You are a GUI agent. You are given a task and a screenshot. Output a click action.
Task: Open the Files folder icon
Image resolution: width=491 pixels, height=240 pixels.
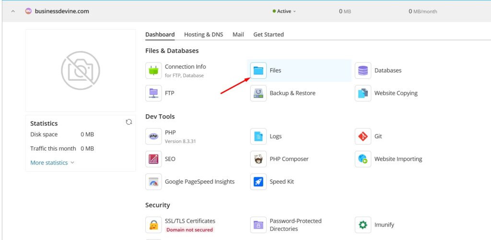coord(258,71)
